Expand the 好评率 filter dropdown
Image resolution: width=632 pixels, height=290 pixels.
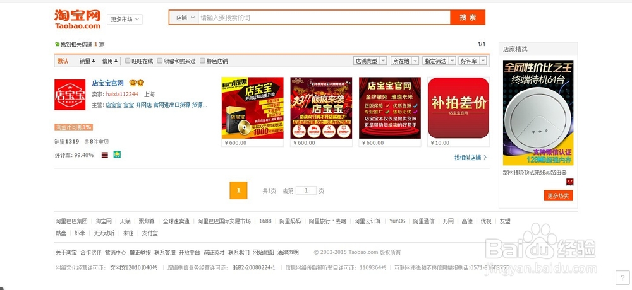pos(473,61)
